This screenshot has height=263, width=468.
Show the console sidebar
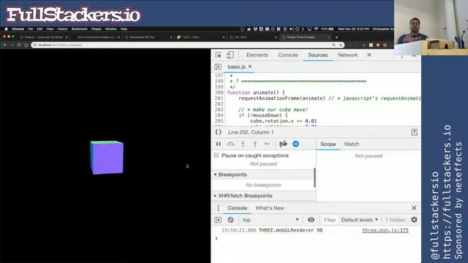218,220
